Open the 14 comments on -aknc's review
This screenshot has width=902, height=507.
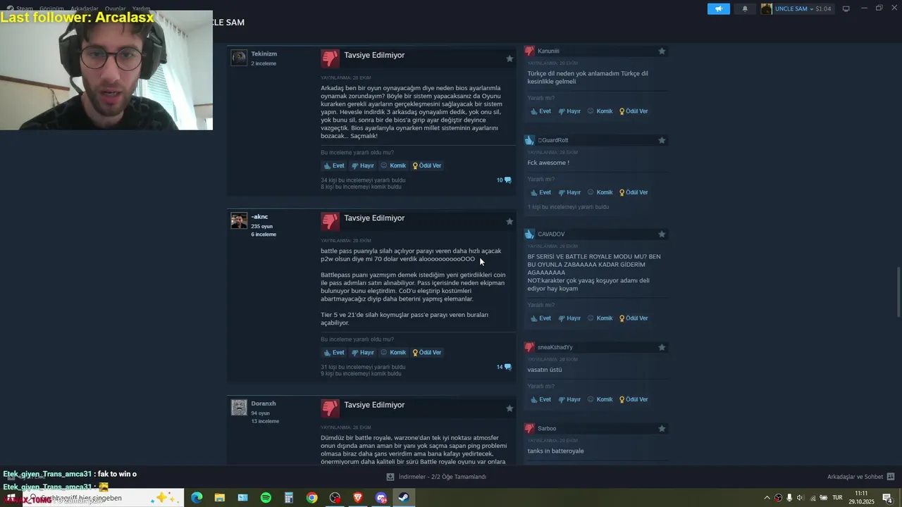pos(504,367)
